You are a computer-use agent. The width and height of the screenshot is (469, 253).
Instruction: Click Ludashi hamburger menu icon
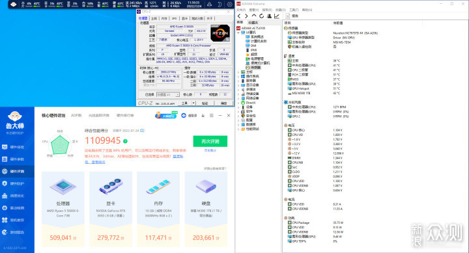tap(212, 115)
